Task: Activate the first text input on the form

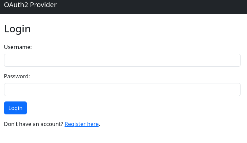Action: (122, 60)
